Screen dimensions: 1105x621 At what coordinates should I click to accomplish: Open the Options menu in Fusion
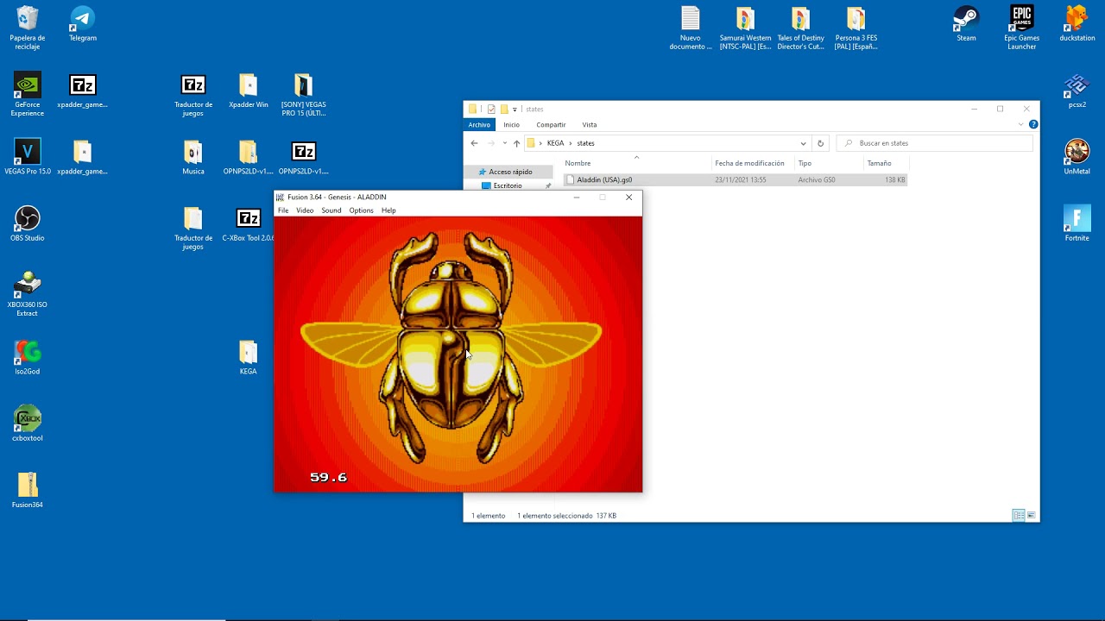361,210
